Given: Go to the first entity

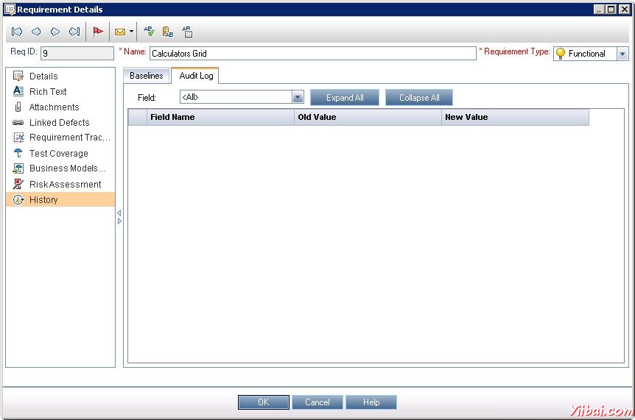Looking at the screenshot, I should click(x=17, y=32).
